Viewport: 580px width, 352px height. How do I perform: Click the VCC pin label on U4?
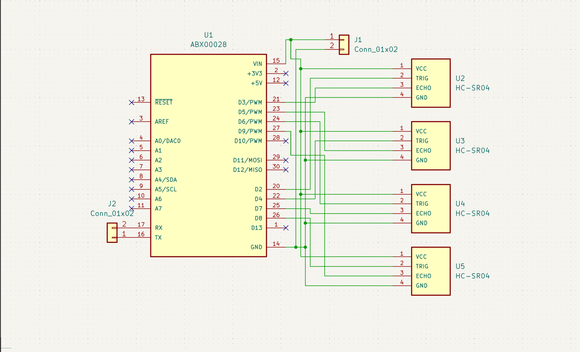(421, 194)
